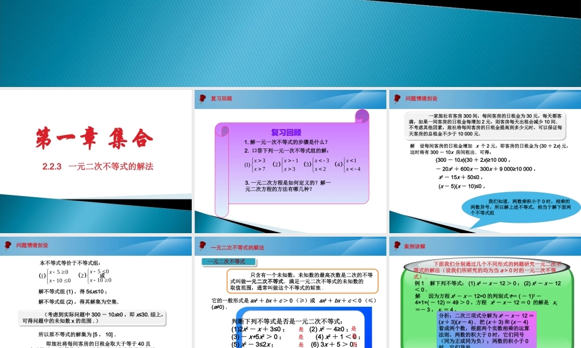Click the red pin icon beside header 复习回顾

(x=203, y=98)
